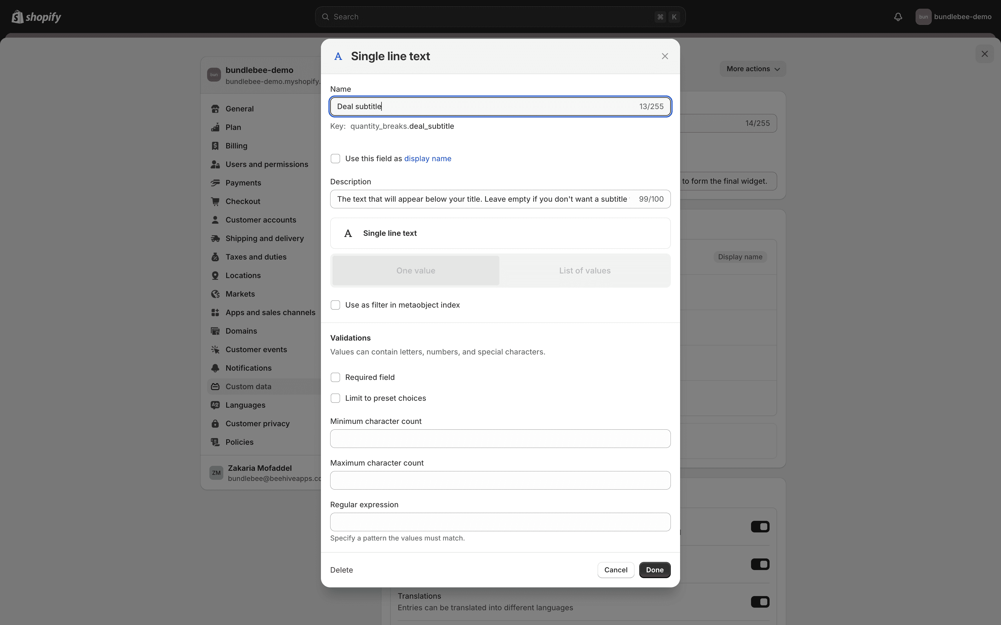
Task: Click the Shopify logo in top left
Action: click(36, 16)
